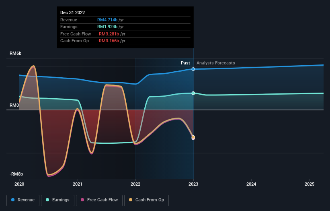Select the 2022 x-axis label

coord(135,184)
